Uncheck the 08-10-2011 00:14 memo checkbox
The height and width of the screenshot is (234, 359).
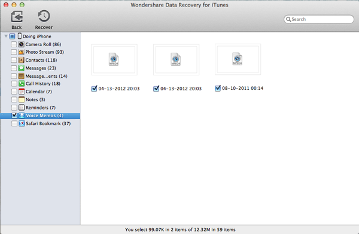coord(218,88)
